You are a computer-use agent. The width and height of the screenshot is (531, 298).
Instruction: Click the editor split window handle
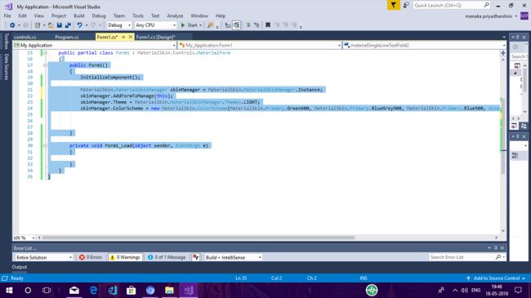pos(503,53)
